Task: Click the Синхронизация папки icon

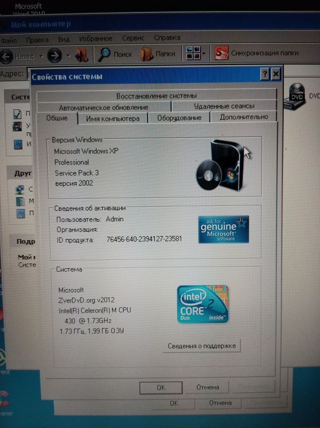Action: [221, 53]
